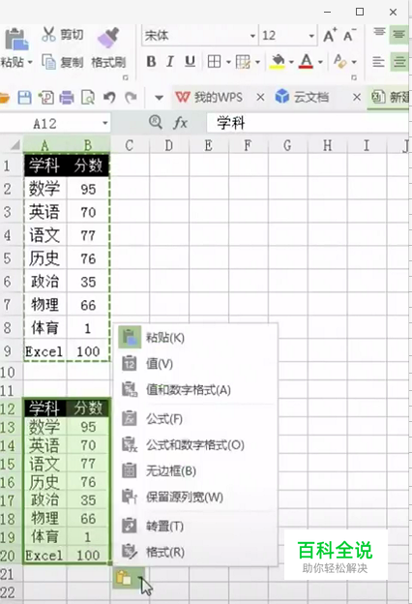Click the print preview icon

88,98
